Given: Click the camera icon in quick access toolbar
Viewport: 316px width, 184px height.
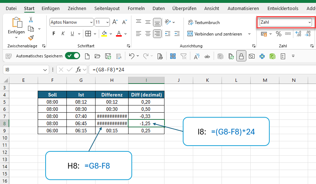Looking at the screenshot, I should pyautogui.click(x=252, y=56).
